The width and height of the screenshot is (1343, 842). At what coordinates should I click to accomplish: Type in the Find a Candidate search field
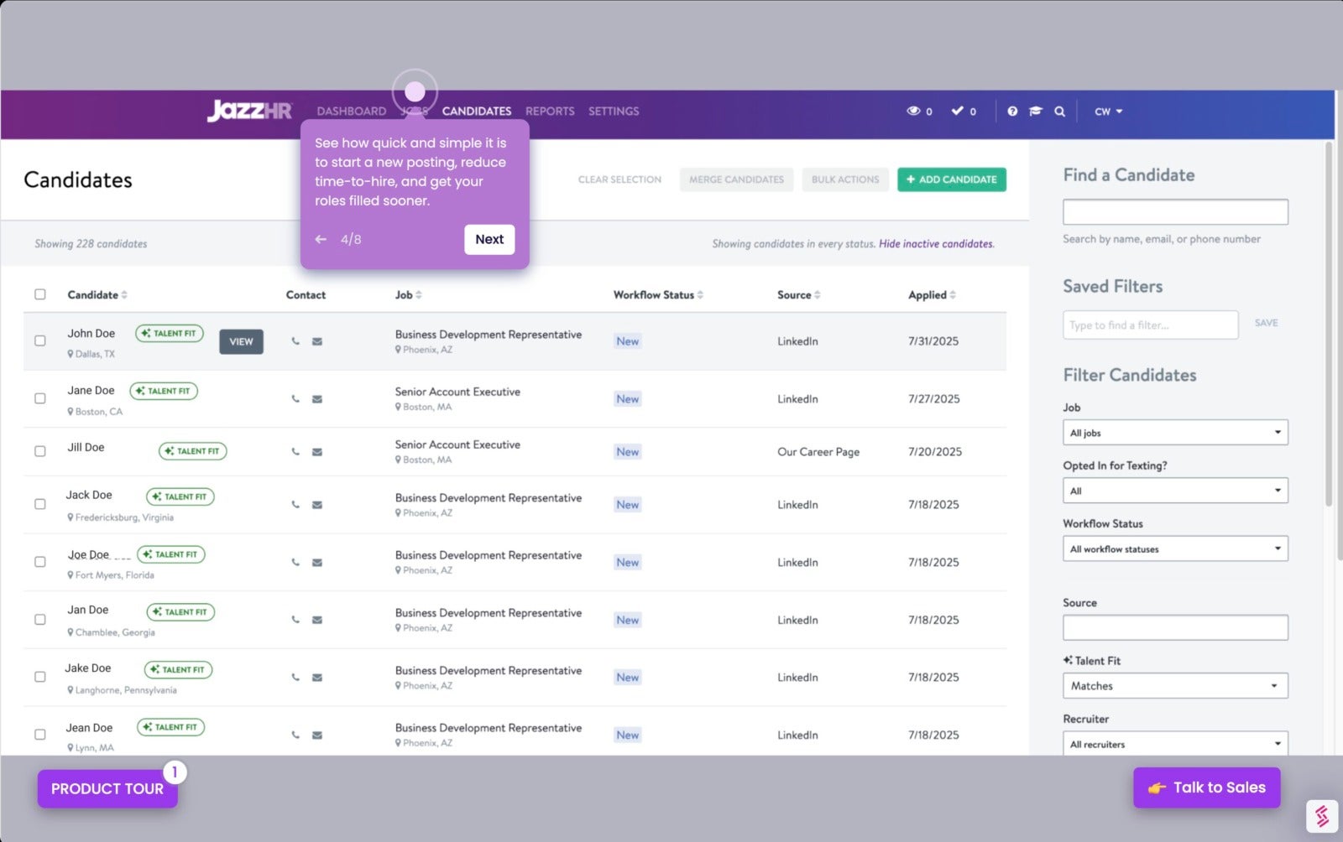pyautogui.click(x=1174, y=211)
